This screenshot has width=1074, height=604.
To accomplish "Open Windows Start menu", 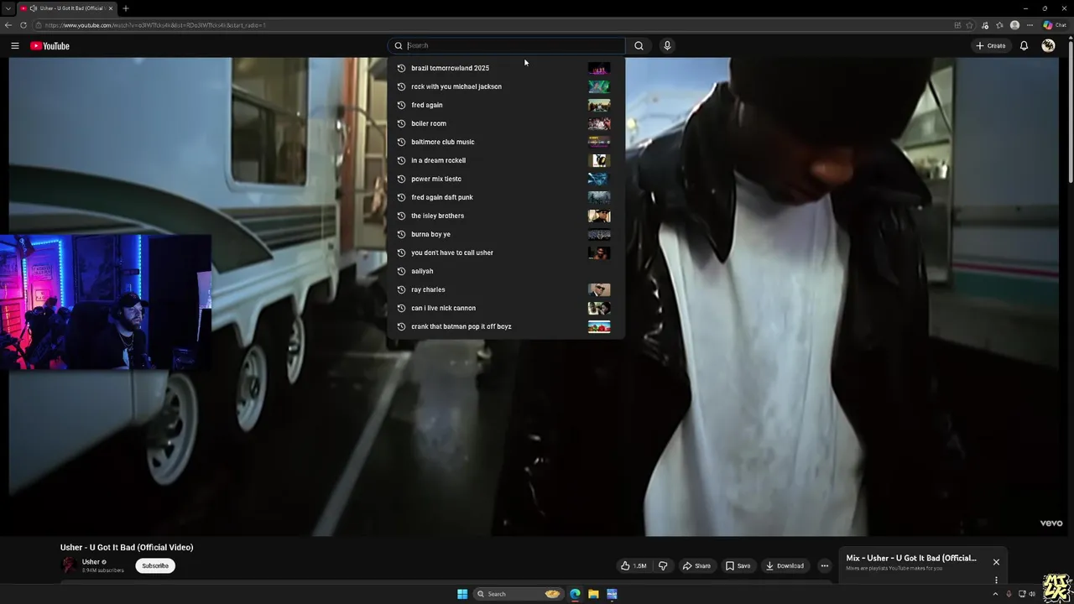I will [x=462, y=594].
